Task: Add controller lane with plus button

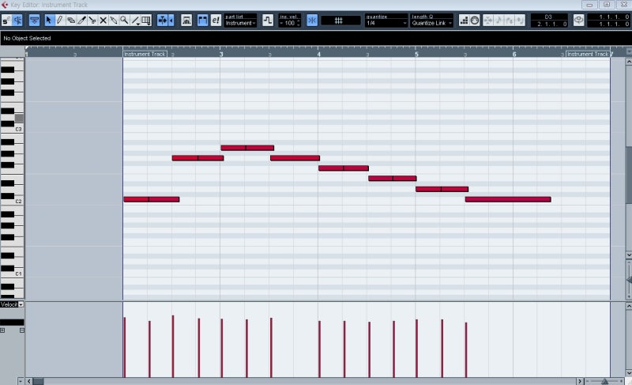Action: pos(2,330)
